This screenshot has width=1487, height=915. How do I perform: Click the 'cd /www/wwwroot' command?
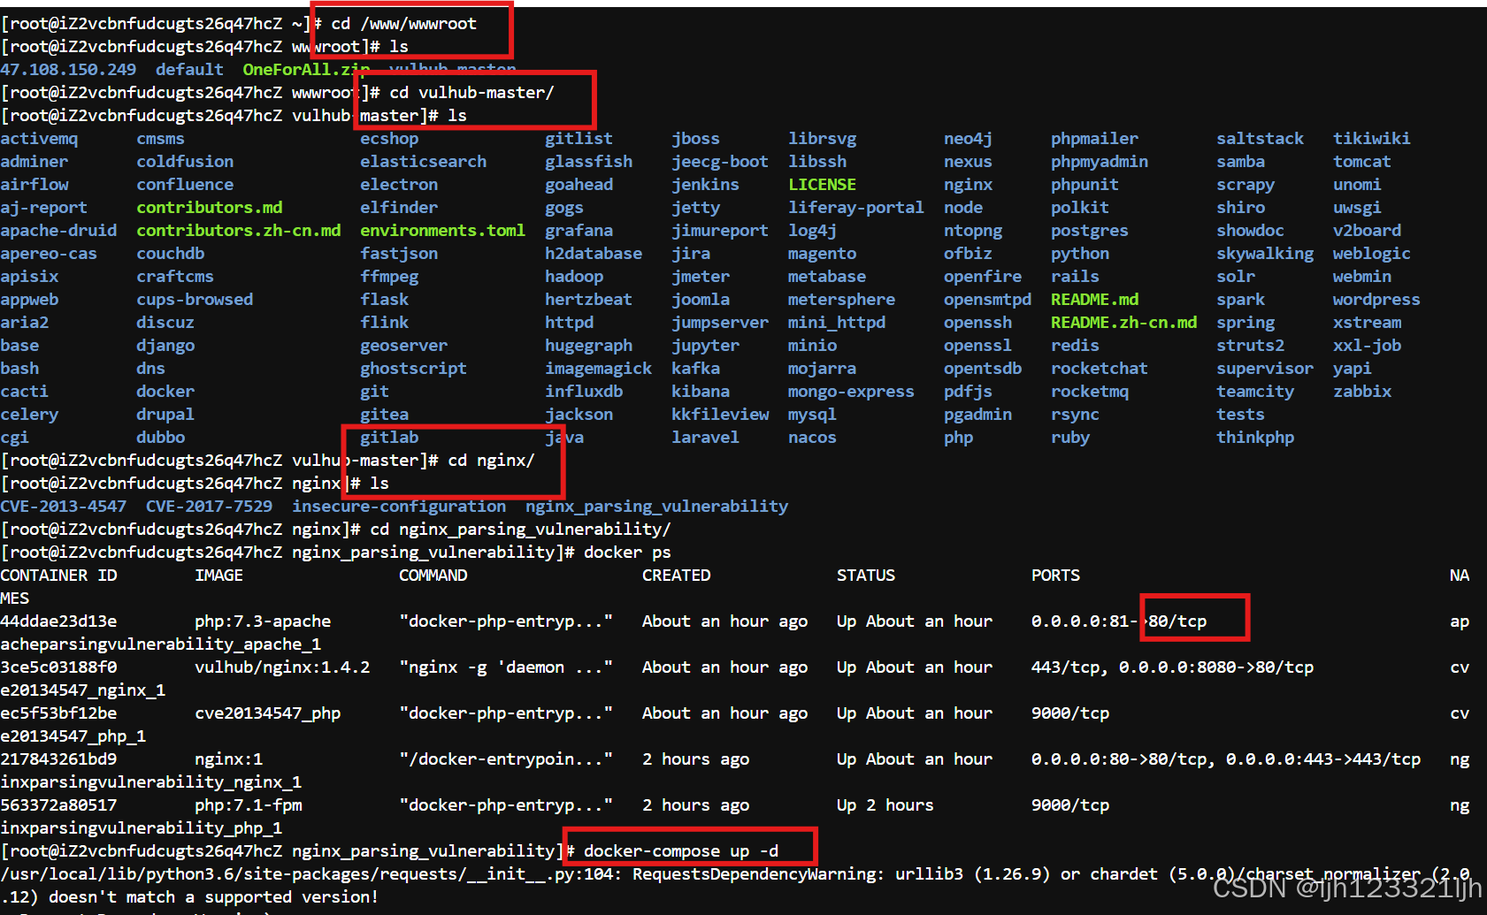click(x=404, y=24)
